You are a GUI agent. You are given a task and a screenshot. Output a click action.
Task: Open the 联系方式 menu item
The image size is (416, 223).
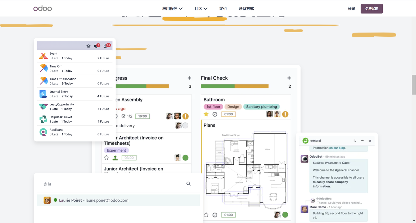coord(246,9)
